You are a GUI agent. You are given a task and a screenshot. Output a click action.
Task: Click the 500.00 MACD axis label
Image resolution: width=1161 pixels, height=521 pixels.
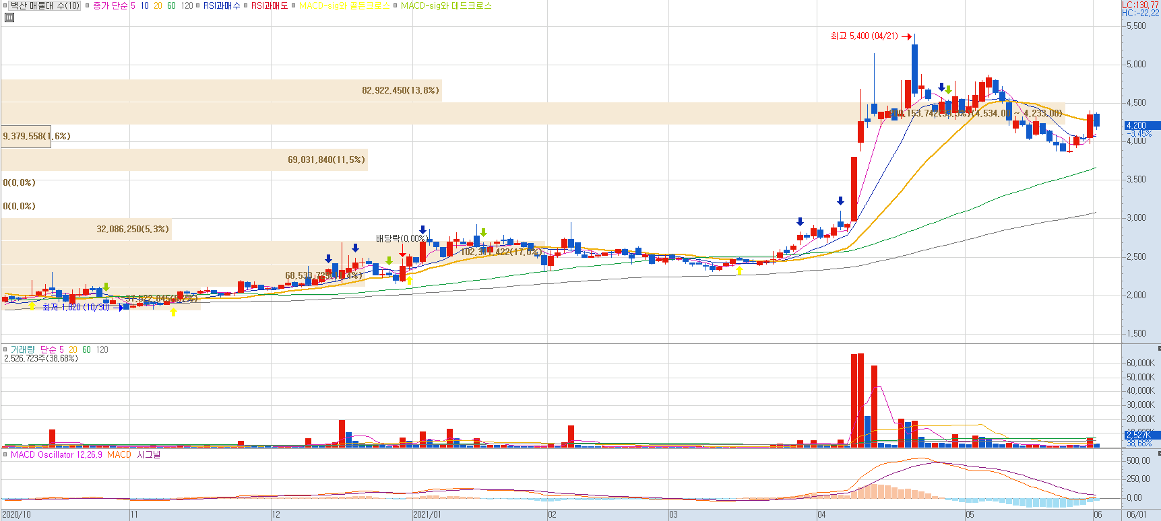pyautogui.click(x=1138, y=460)
